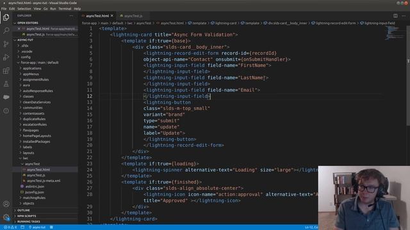Open the Source Control view

(6, 44)
